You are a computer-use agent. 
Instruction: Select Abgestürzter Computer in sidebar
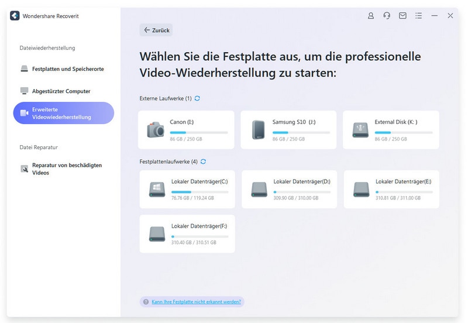(63, 91)
